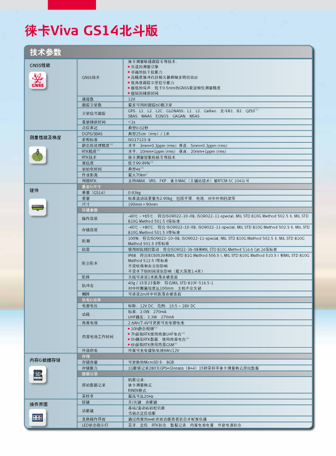Click the 跟踪卫星数 row label
The width and height of the screenshot is (336, 456).
pos(91,105)
